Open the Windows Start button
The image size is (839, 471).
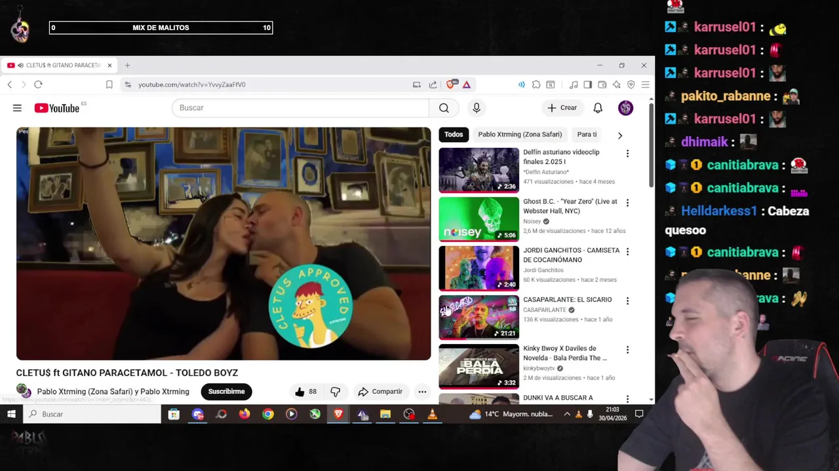tap(11, 414)
